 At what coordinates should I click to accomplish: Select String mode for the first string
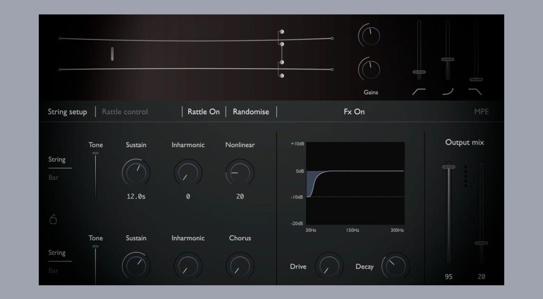[57, 159]
